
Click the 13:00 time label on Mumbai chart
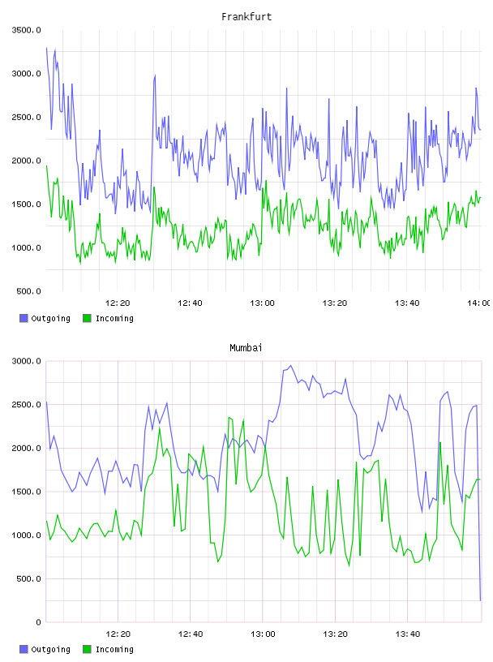pos(263,634)
